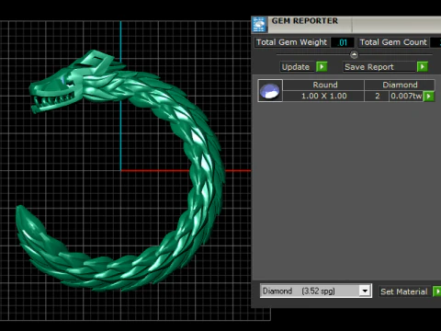Click the Save Report button label
Screen dimensions: 441x331
coord(379,67)
